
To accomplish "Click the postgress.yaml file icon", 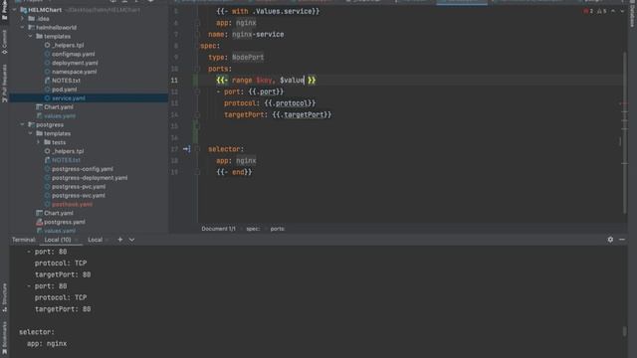I will [x=39, y=222].
